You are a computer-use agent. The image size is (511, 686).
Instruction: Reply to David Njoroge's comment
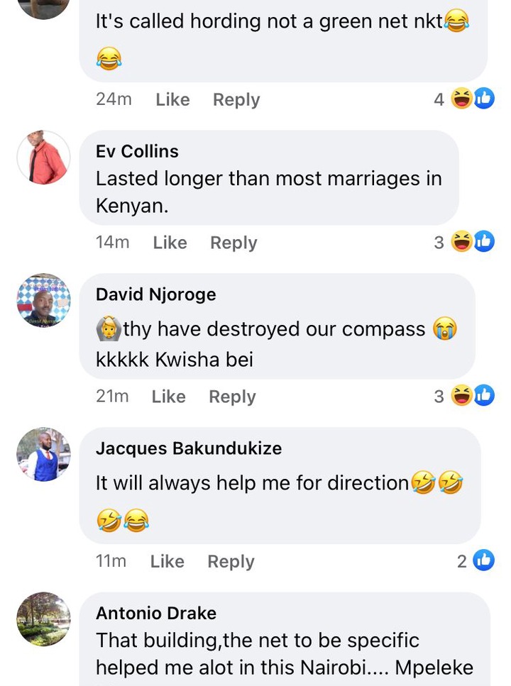click(x=233, y=397)
